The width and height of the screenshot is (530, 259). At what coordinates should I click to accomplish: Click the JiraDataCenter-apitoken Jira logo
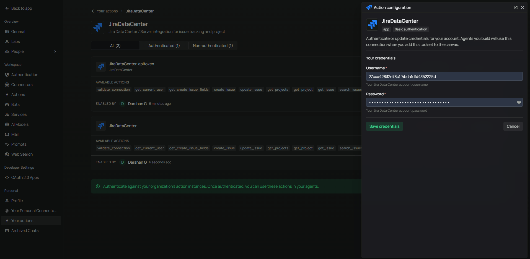pos(101,67)
